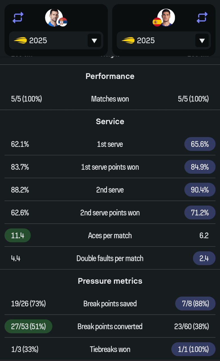The image size is (220, 361).
Task: Open right player's 2025 season dropdown arrow
Action: pyautogui.click(x=202, y=41)
